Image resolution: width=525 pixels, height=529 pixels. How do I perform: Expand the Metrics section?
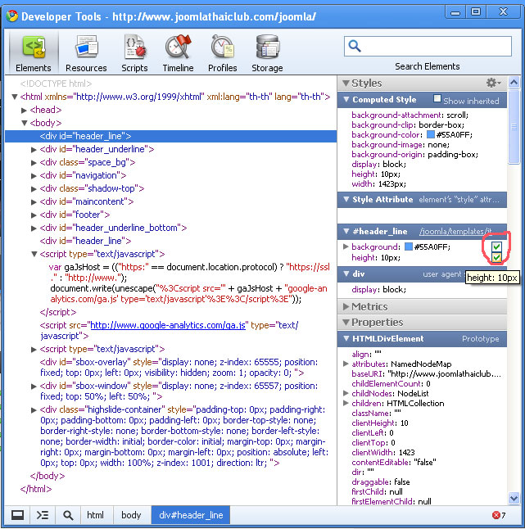pos(346,306)
